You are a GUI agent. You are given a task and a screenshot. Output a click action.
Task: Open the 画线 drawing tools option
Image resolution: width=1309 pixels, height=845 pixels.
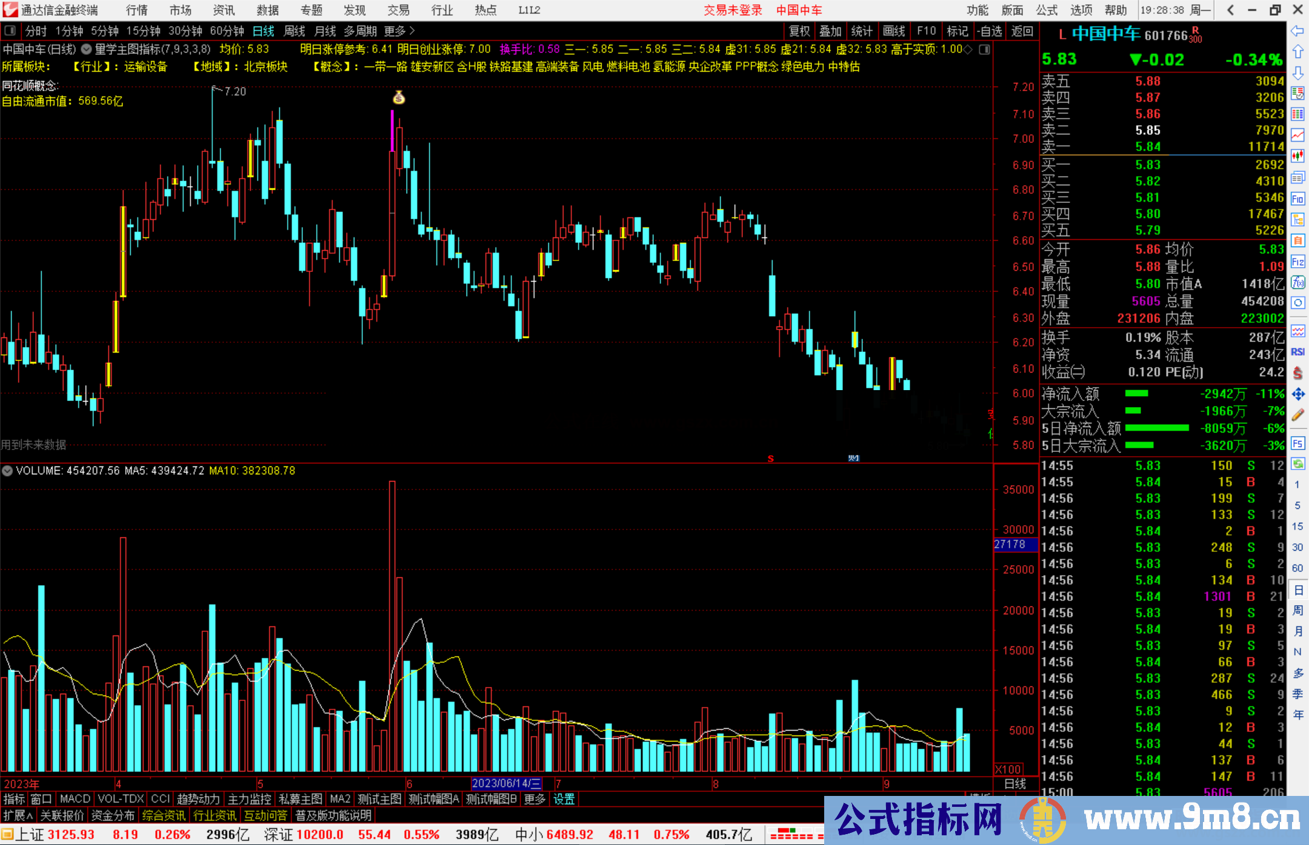(894, 31)
